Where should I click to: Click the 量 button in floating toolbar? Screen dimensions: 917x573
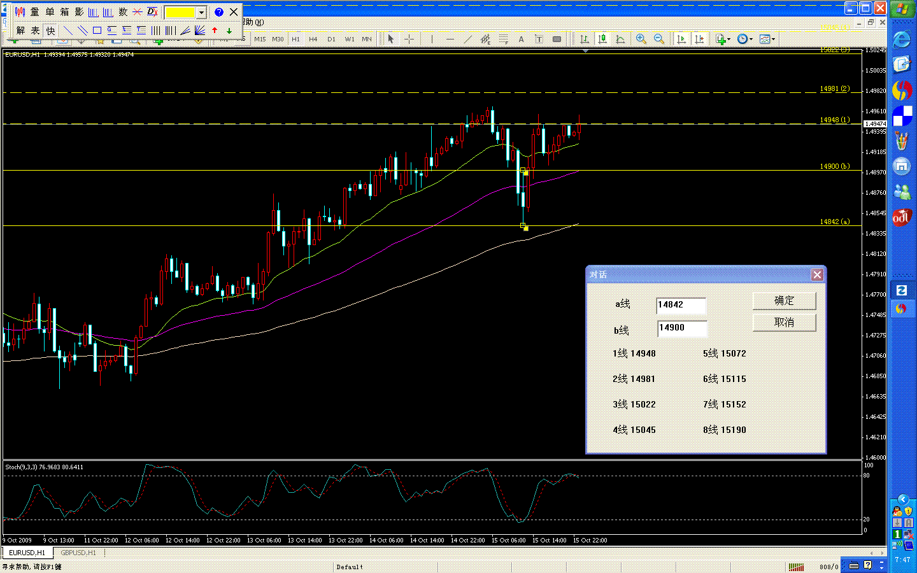(34, 12)
